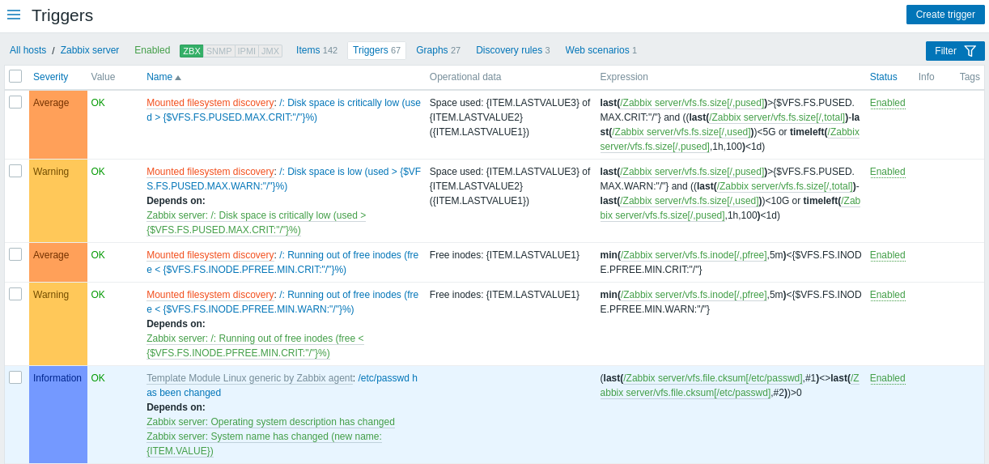Open vfs.file.cksum[/etc/passwd],#1 item link
989x464 pixels.
point(712,378)
